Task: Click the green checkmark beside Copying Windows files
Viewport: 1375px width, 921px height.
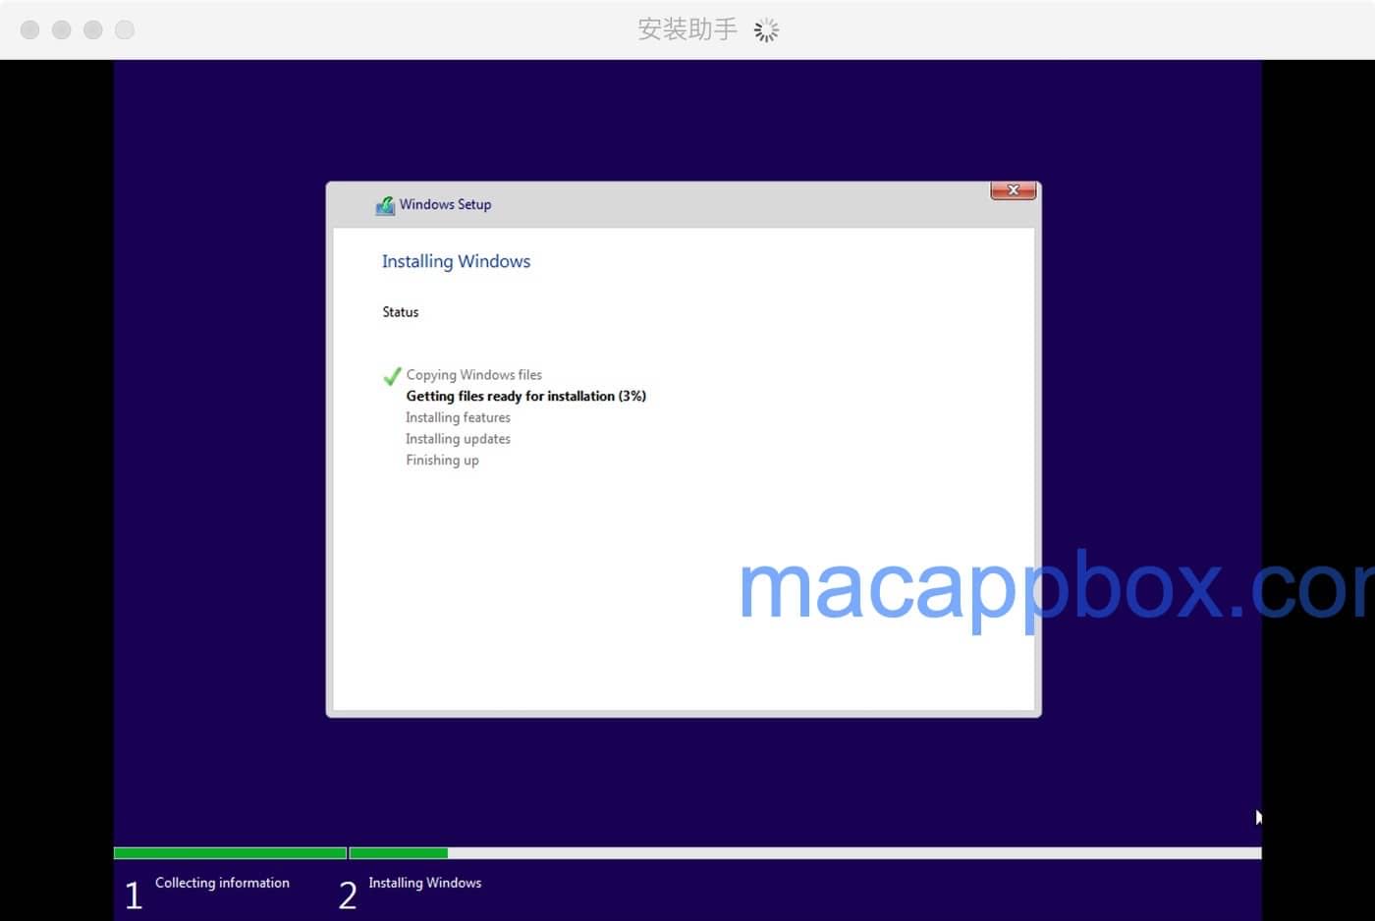Action: pos(392,376)
